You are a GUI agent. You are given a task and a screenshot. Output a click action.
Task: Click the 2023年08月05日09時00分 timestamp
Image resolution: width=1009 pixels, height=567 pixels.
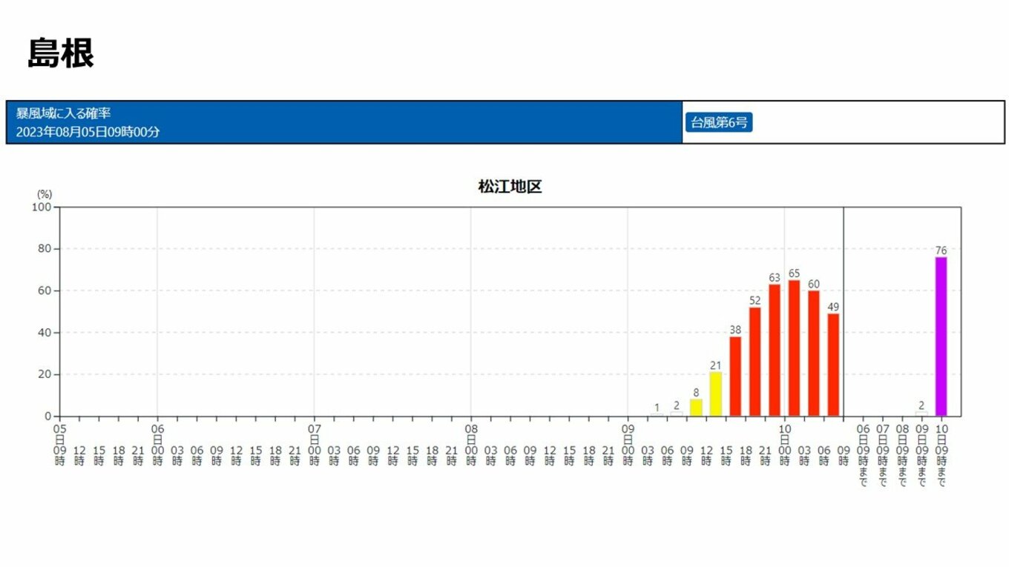point(88,132)
